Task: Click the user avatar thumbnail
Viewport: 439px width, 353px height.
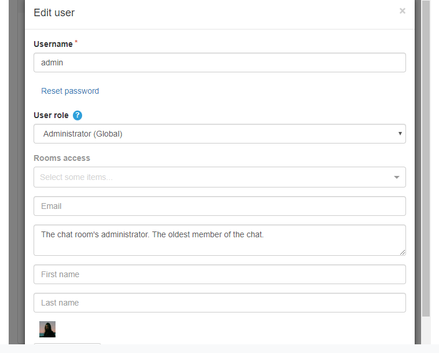Action: pyautogui.click(x=47, y=329)
